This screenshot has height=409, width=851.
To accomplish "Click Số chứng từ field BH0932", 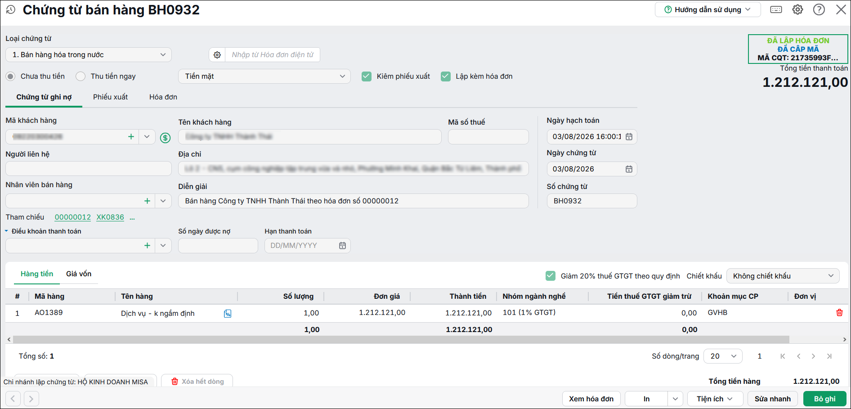I will [x=592, y=201].
